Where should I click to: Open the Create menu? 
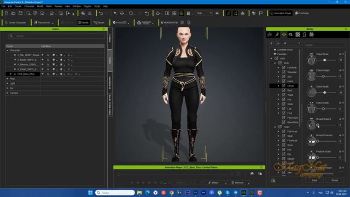point(18,6)
